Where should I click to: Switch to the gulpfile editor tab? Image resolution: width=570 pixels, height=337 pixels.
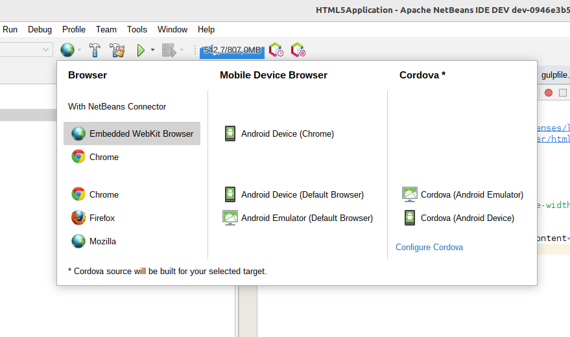554,75
